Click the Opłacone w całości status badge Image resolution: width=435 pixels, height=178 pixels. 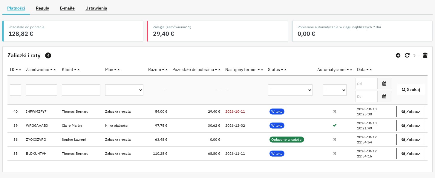click(x=287, y=140)
